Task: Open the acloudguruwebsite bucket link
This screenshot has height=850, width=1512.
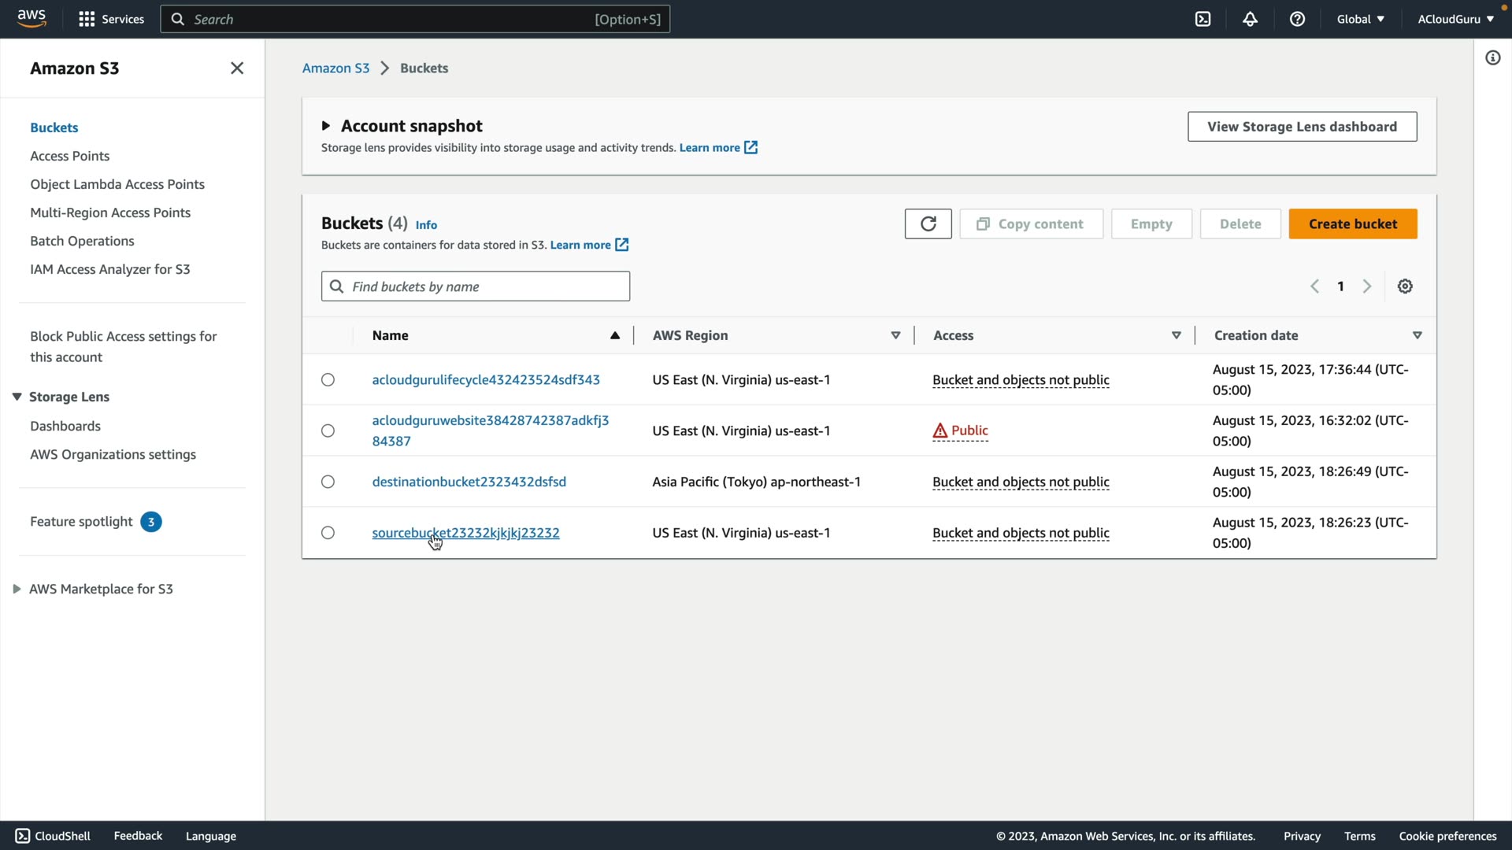Action: point(490,421)
